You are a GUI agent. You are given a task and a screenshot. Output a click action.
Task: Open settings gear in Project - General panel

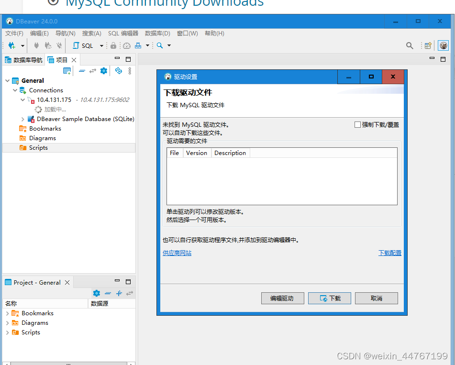(97, 293)
